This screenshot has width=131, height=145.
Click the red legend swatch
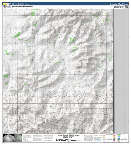(114, 136)
